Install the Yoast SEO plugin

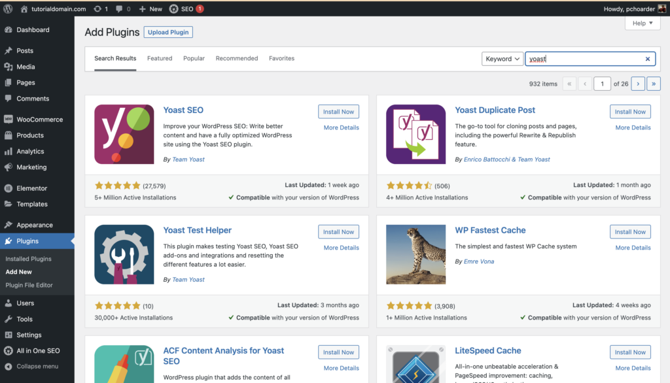(338, 112)
